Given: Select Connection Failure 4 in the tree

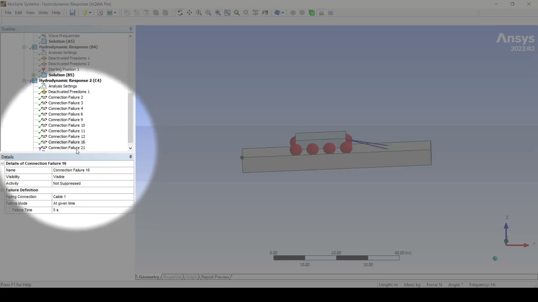Looking at the screenshot, I should pos(66,108).
